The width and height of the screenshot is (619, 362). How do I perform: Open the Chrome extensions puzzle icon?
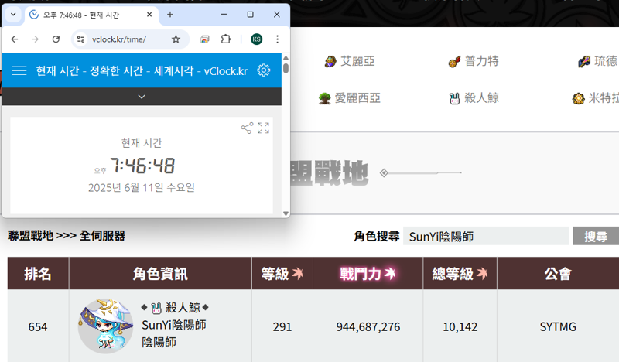coord(226,39)
